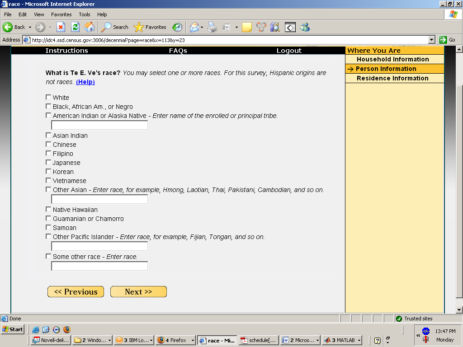463x347 pixels.
Task: Check the Guamanian or Chamorro checkbox
Action: [48, 218]
